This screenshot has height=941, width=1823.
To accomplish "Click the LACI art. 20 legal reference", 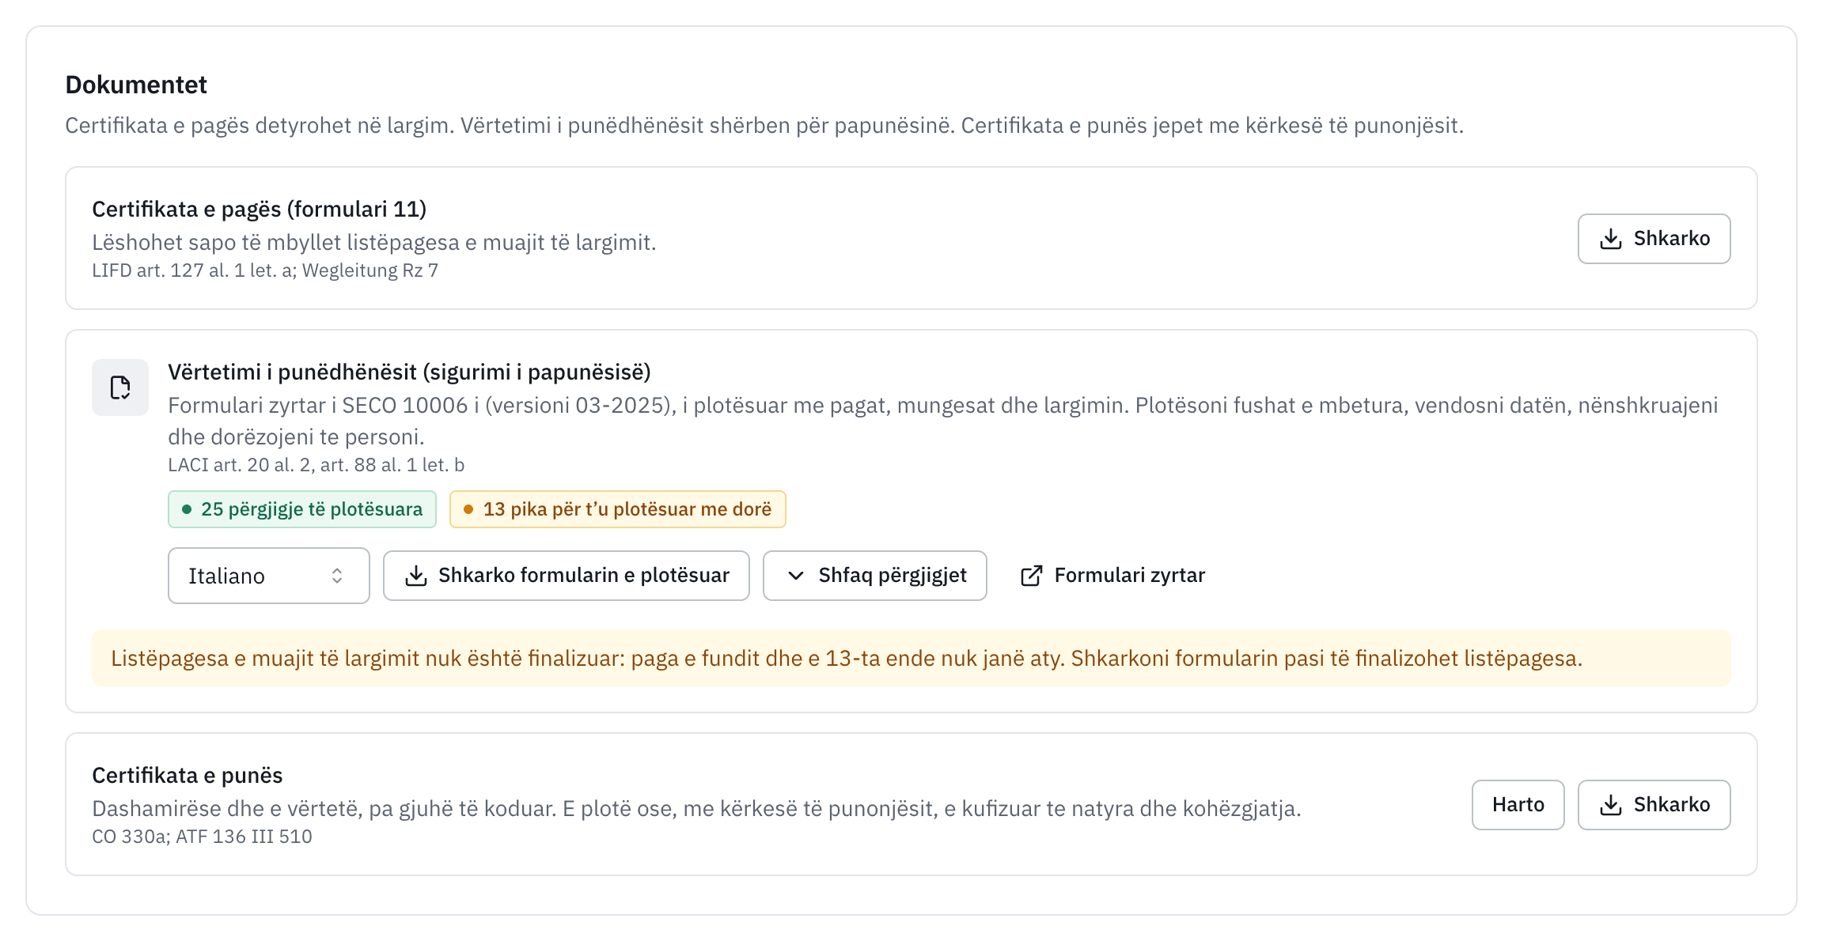I will [x=316, y=465].
